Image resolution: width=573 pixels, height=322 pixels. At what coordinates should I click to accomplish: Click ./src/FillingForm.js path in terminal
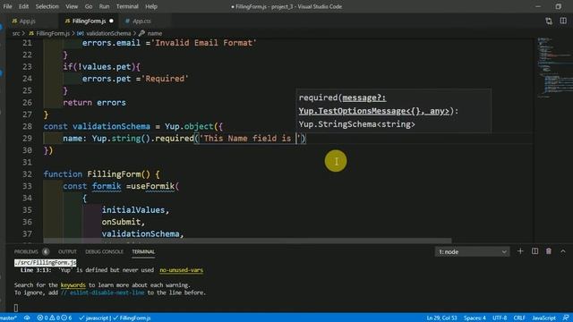46,262
